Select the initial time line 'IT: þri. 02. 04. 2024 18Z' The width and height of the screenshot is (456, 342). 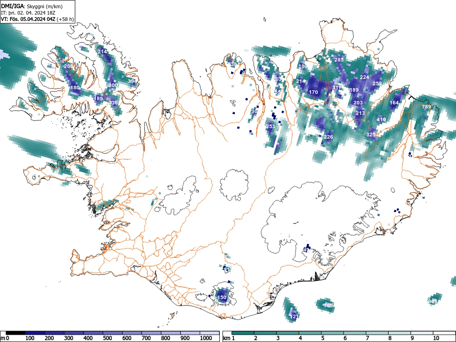[28, 13]
